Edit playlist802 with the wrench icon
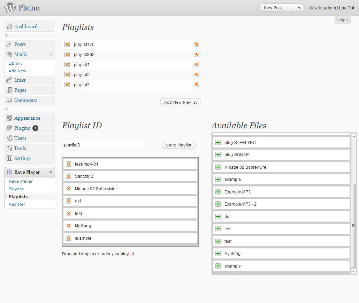Viewport: 359px width, 303px height. pyautogui.click(x=196, y=54)
